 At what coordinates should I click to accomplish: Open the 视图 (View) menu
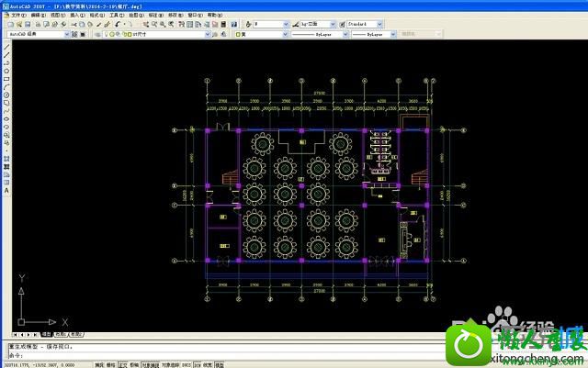tap(58, 15)
